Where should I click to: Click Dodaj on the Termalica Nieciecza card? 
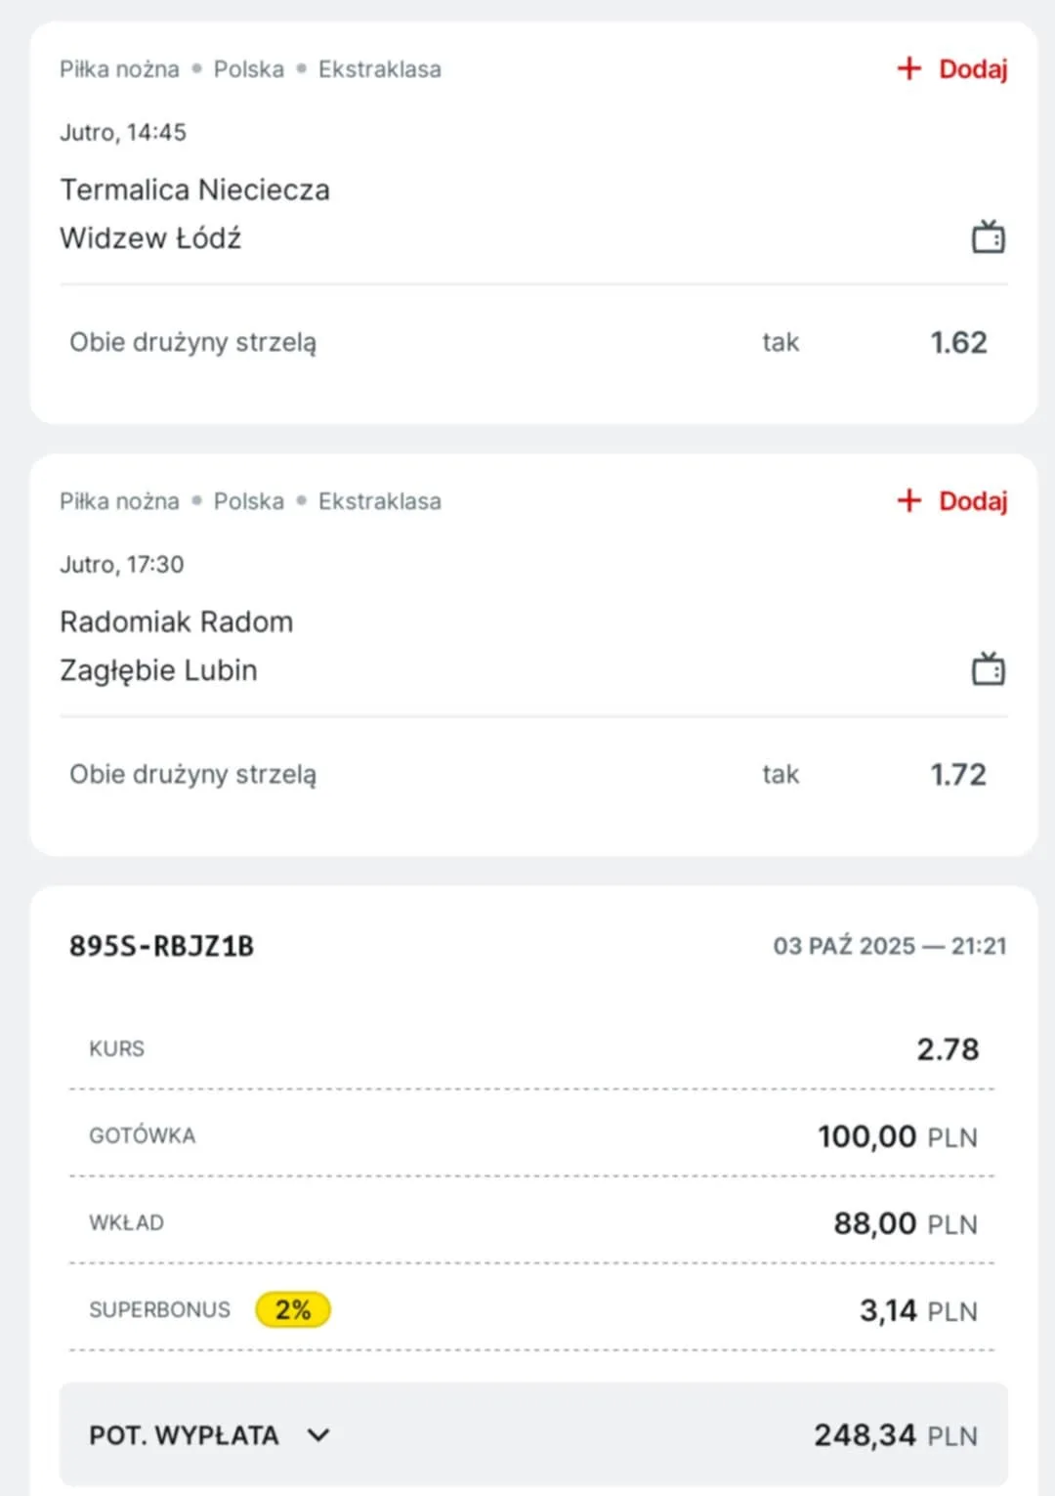(x=972, y=68)
